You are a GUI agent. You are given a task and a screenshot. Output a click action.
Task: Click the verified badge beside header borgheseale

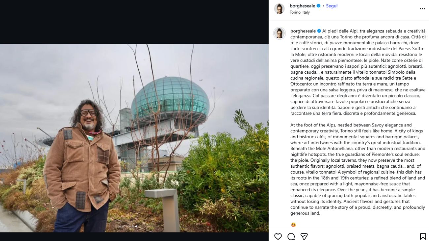[318, 6]
